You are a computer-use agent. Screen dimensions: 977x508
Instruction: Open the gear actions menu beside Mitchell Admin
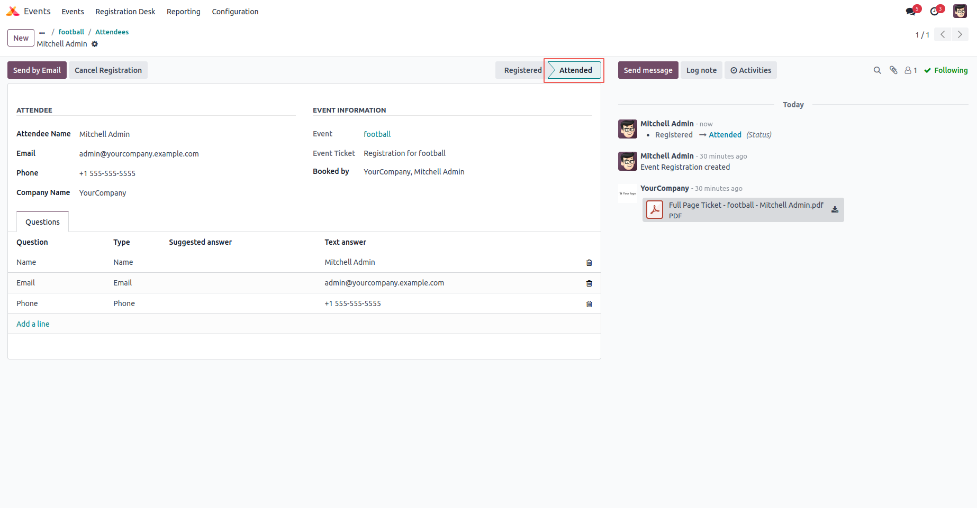pyautogui.click(x=95, y=44)
